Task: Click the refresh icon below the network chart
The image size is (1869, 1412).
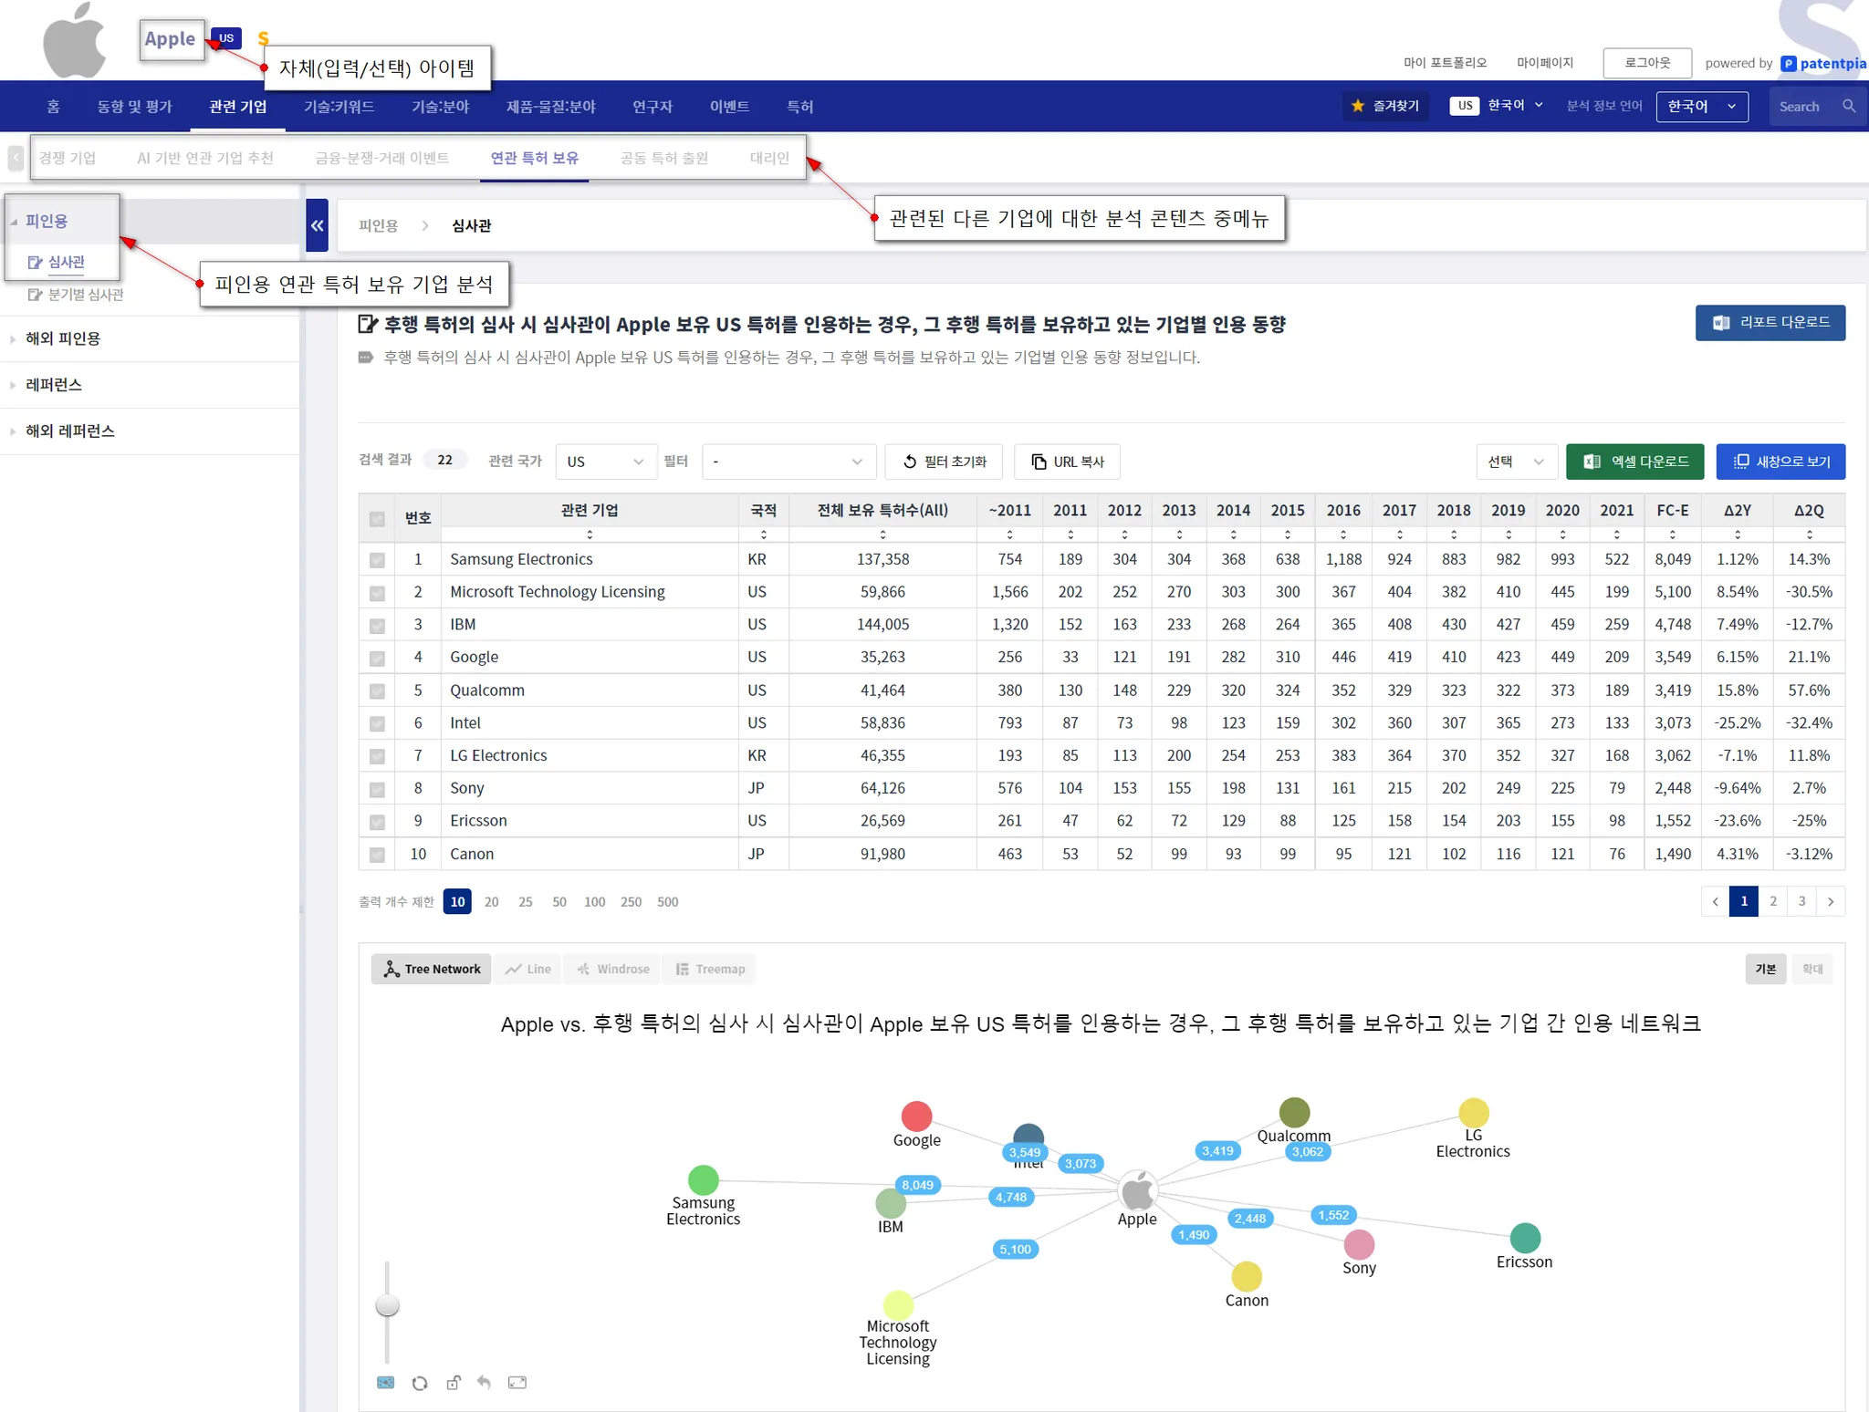Action: point(420,1383)
